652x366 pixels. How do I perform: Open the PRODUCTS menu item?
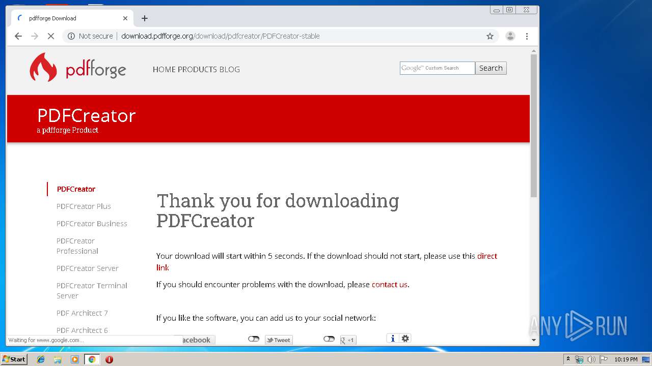198,69
